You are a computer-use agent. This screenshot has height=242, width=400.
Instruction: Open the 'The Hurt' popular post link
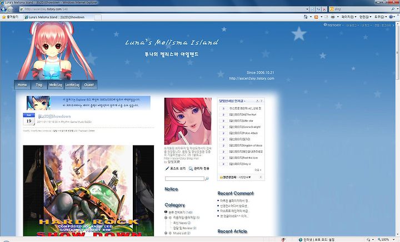[x=242, y=115]
